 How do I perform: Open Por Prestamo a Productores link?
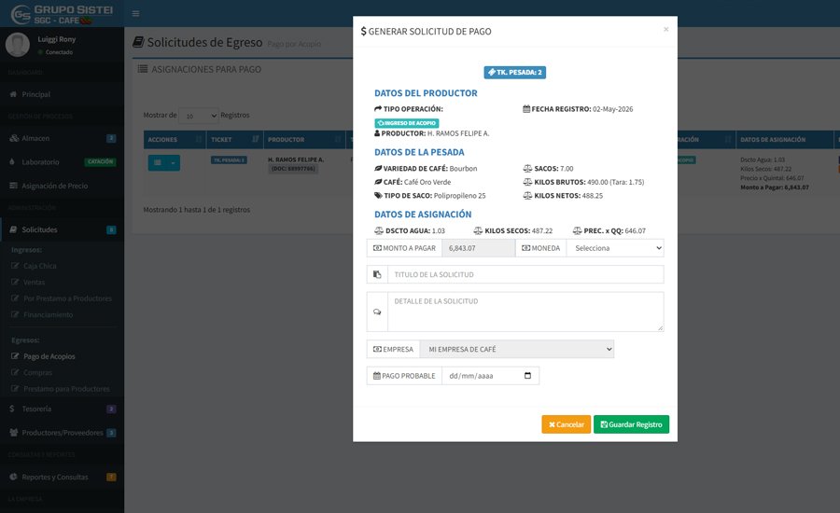tap(67, 298)
